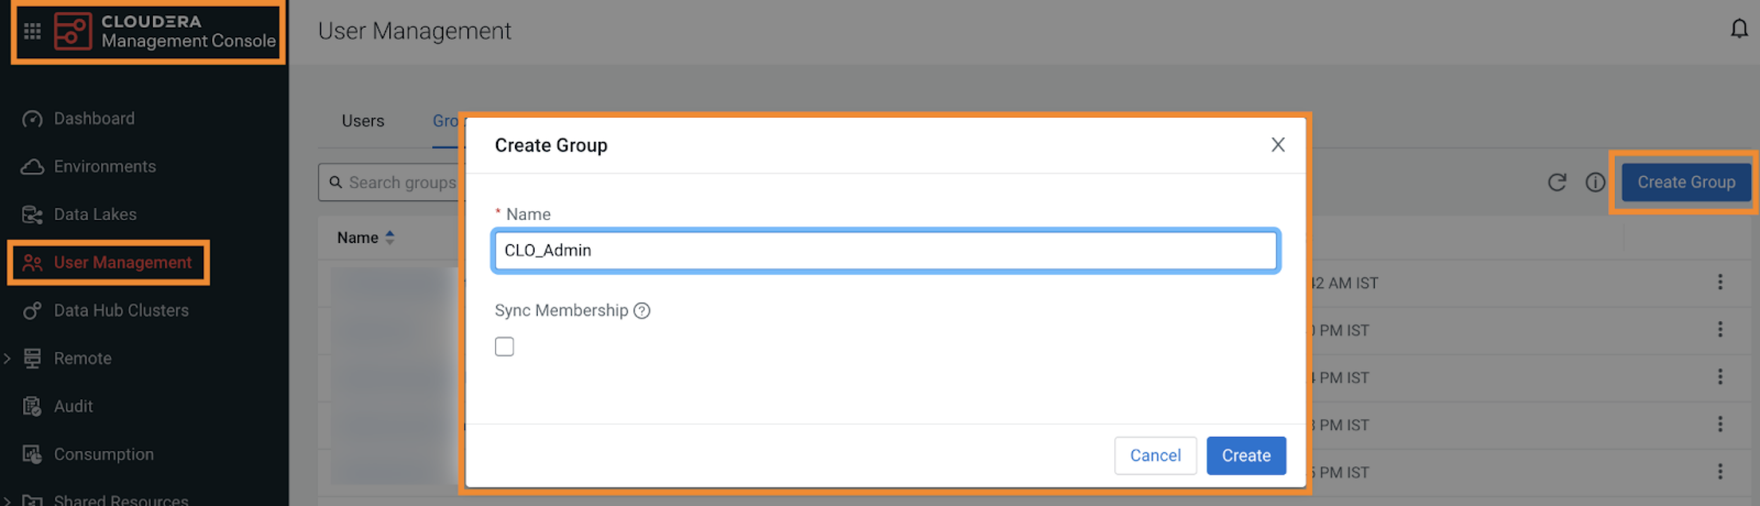Select User Management in the sidebar
The height and width of the screenshot is (506, 1760).
tap(122, 262)
